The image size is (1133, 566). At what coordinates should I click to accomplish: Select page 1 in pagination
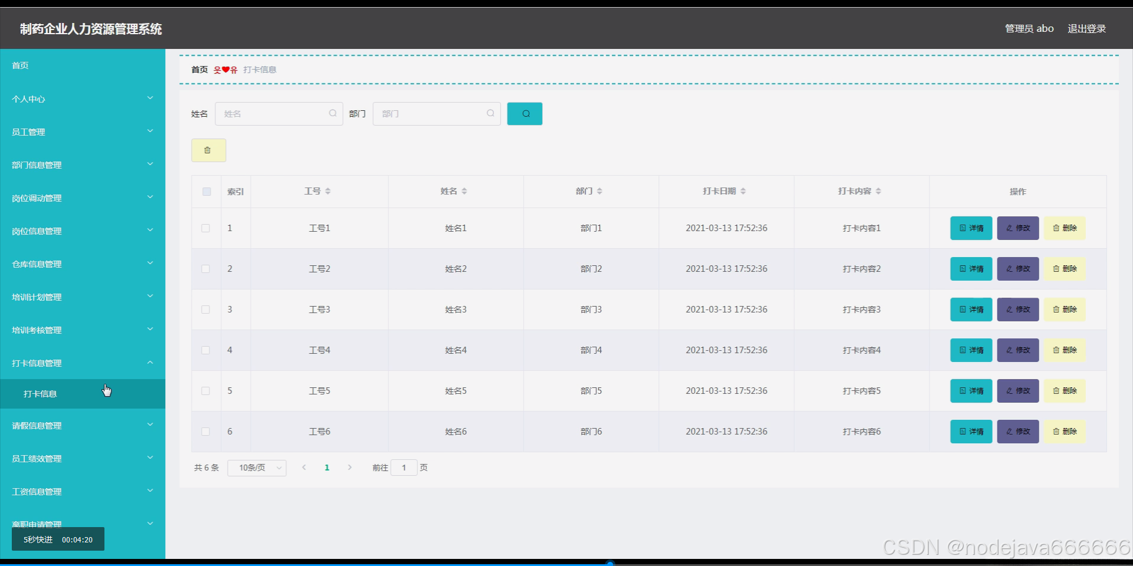click(327, 468)
